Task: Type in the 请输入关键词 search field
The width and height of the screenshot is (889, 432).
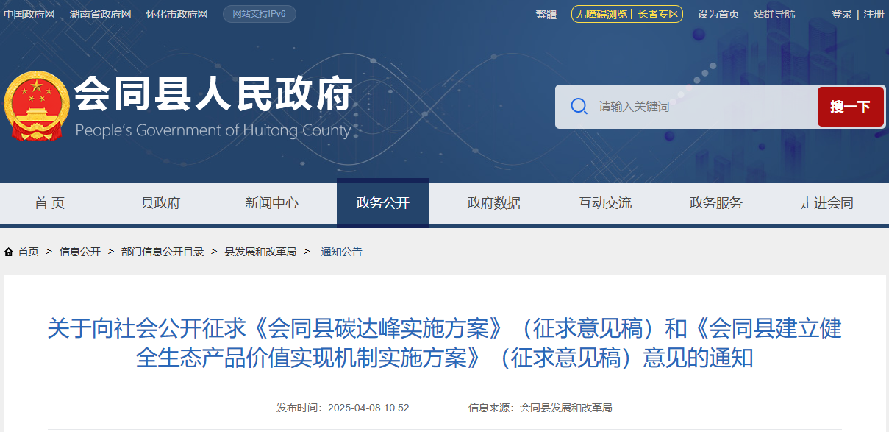Action: (x=699, y=107)
